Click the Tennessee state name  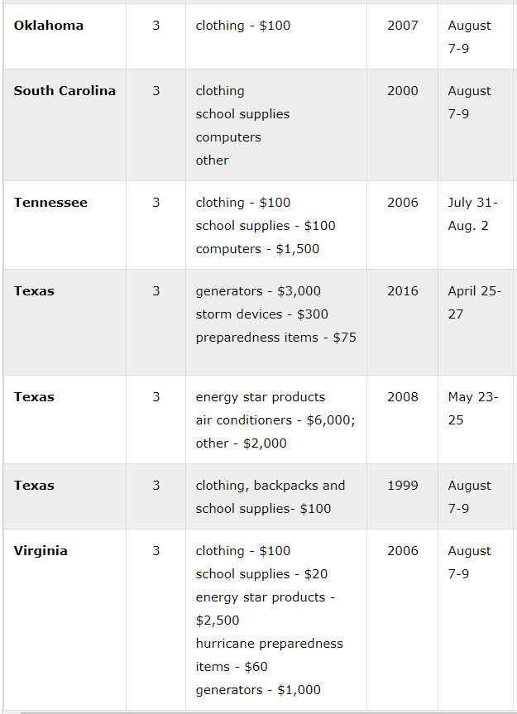click(x=50, y=203)
